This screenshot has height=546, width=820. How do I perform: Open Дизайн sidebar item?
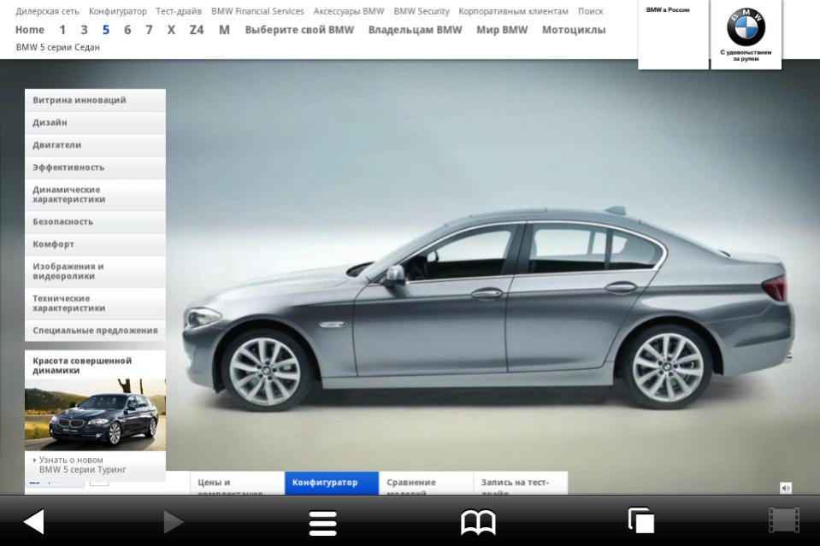tap(95, 122)
